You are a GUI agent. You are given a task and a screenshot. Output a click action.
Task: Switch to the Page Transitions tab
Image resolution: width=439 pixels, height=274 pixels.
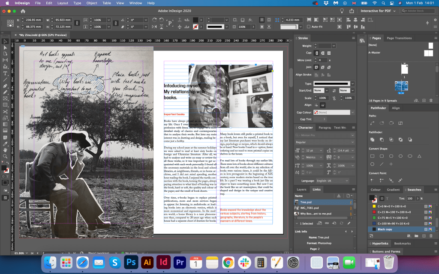click(399, 38)
